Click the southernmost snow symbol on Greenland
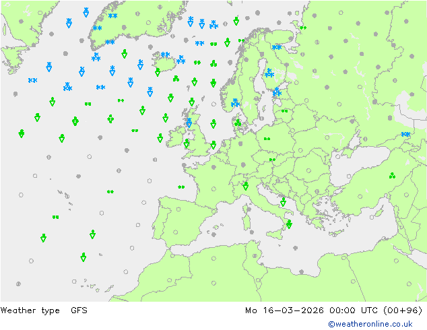 click(110, 42)
